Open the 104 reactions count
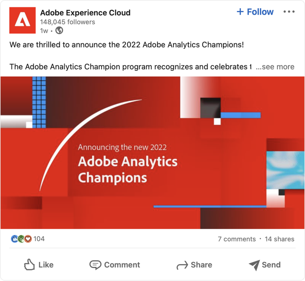This screenshot has height=281, width=305. click(x=39, y=239)
